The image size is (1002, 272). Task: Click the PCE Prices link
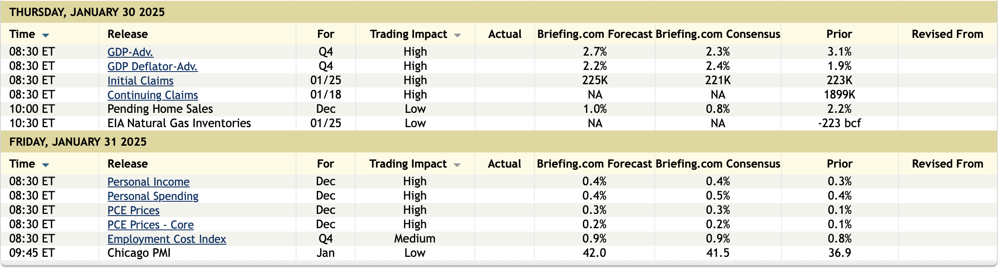pyautogui.click(x=133, y=211)
